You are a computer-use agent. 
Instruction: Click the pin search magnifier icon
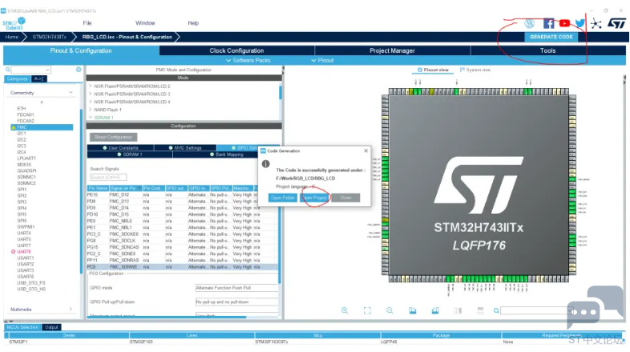[x=496, y=310]
